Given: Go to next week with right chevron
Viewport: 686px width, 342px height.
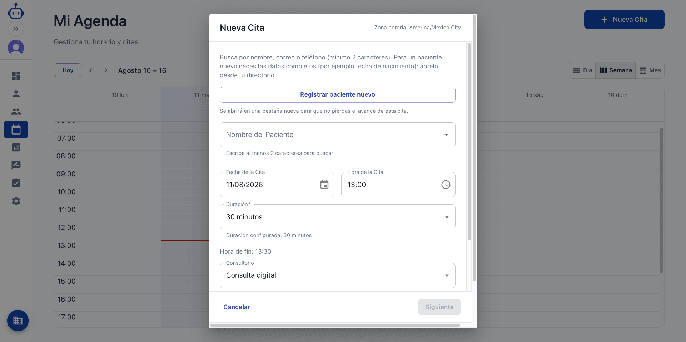Looking at the screenshot, I should (x=106, y=70).
